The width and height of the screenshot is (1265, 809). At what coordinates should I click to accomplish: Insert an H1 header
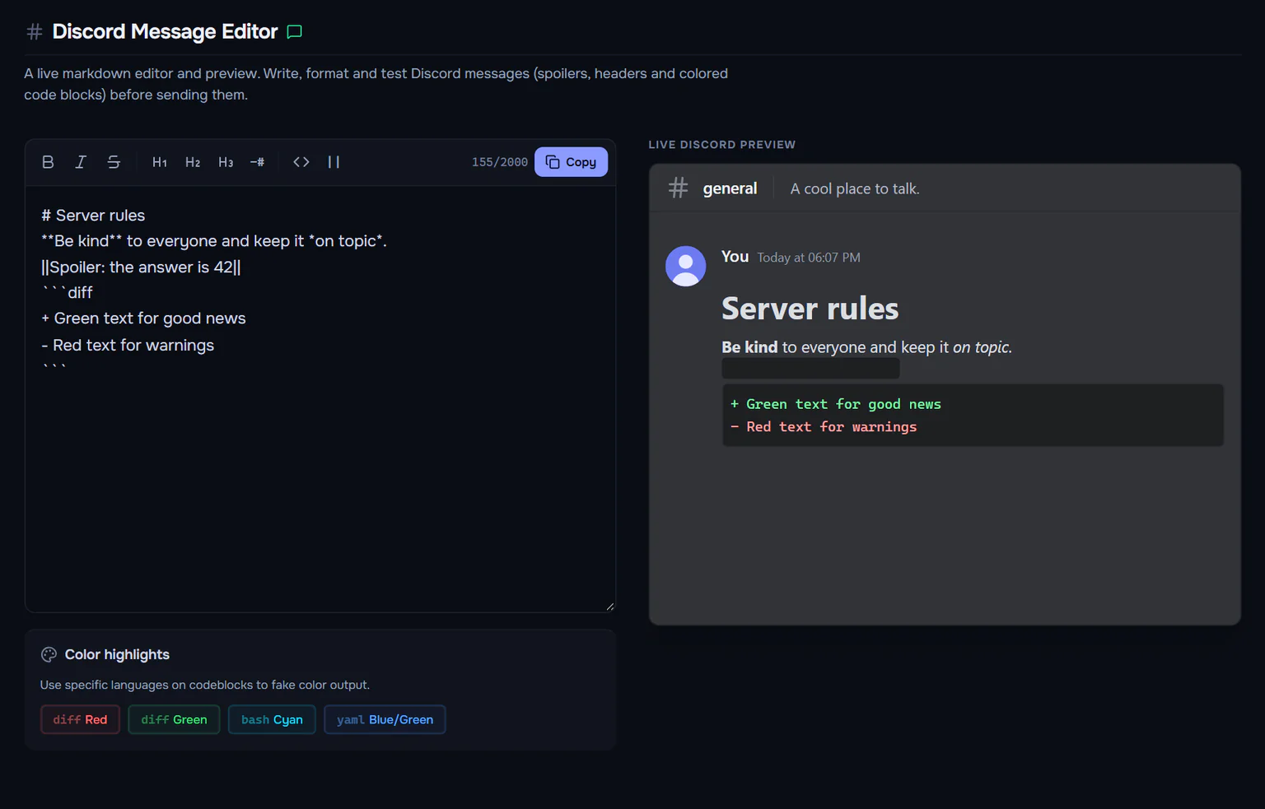pos(160,162)
